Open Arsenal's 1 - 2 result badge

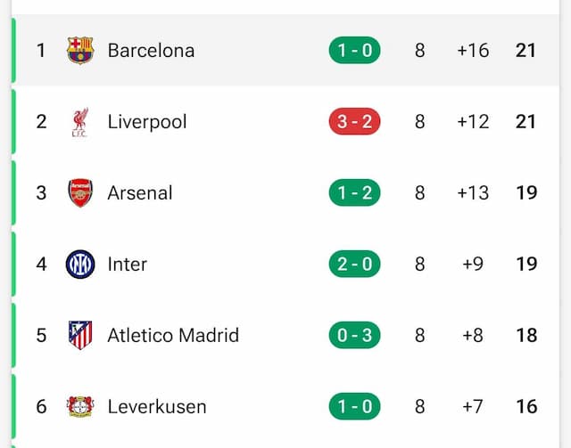pos(355,192)
